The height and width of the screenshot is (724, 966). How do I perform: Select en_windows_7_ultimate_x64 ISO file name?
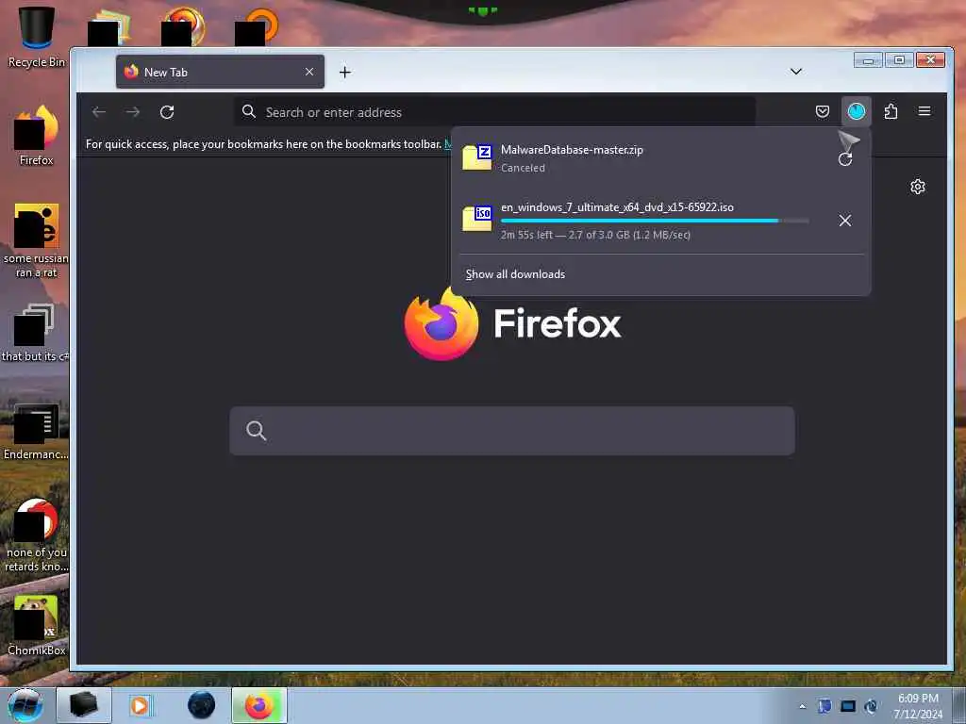[x=617, y=206]
